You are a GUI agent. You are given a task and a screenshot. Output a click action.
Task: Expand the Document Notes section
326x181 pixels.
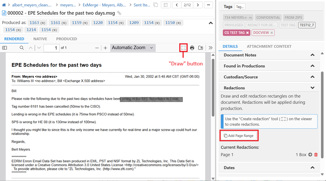pyautogui.click(x=269, y=55)
